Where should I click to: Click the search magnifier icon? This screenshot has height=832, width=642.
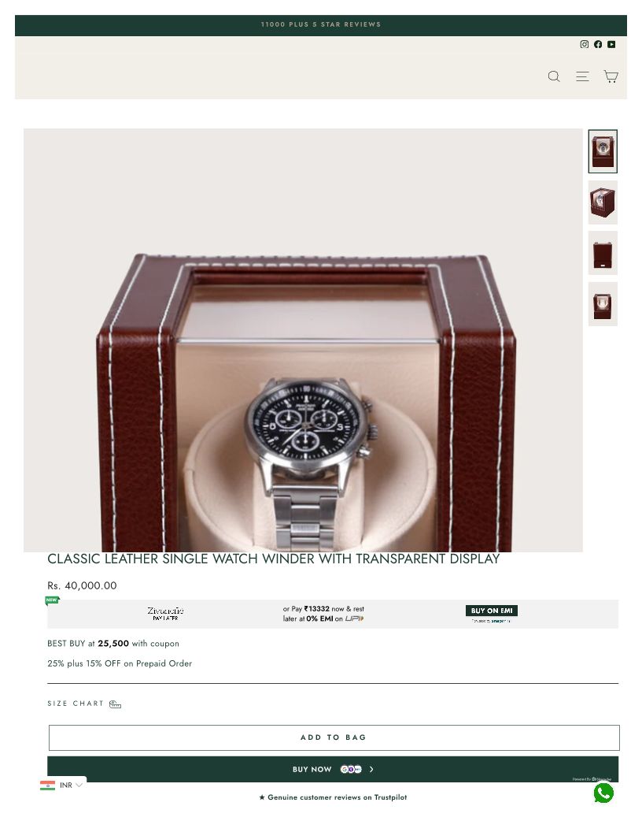pos(554,76)
